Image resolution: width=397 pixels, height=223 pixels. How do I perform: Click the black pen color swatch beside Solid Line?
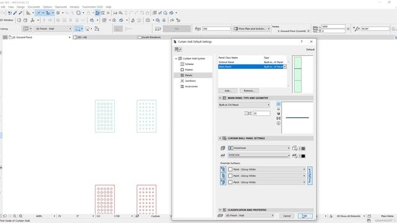(303, 156)
